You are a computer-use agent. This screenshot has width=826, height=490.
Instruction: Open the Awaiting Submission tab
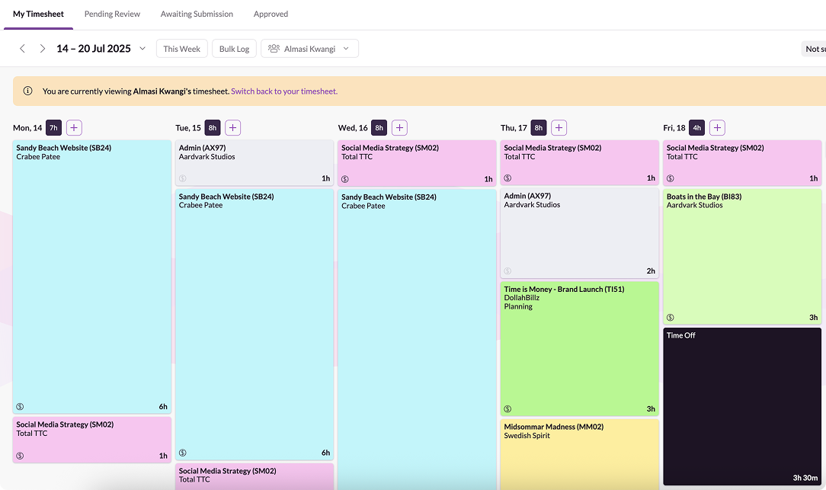point(197,14)
